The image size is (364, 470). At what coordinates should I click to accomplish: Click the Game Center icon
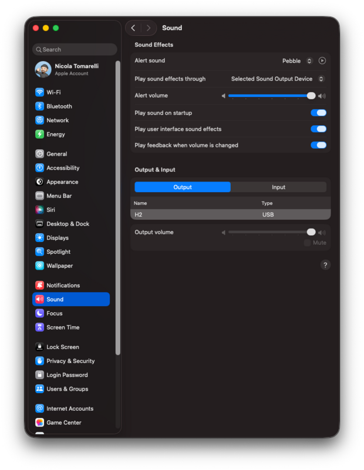coord(39,422)
